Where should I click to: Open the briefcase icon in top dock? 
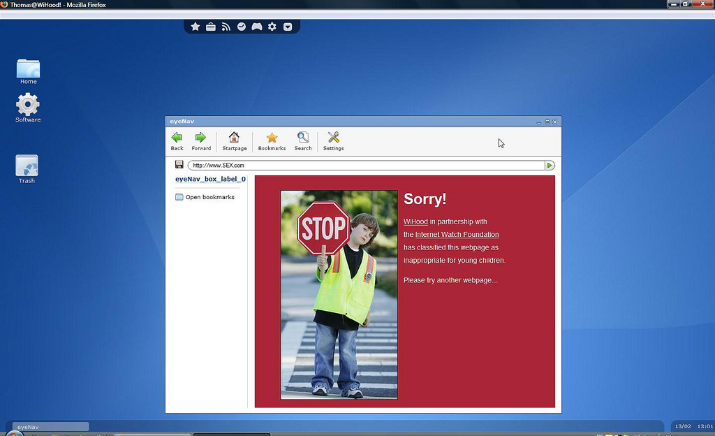211,27
